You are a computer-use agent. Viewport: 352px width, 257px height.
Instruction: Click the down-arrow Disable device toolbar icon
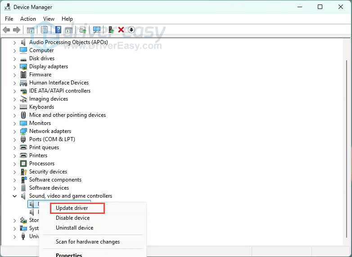pyautogui.click(x=131, y=30)
